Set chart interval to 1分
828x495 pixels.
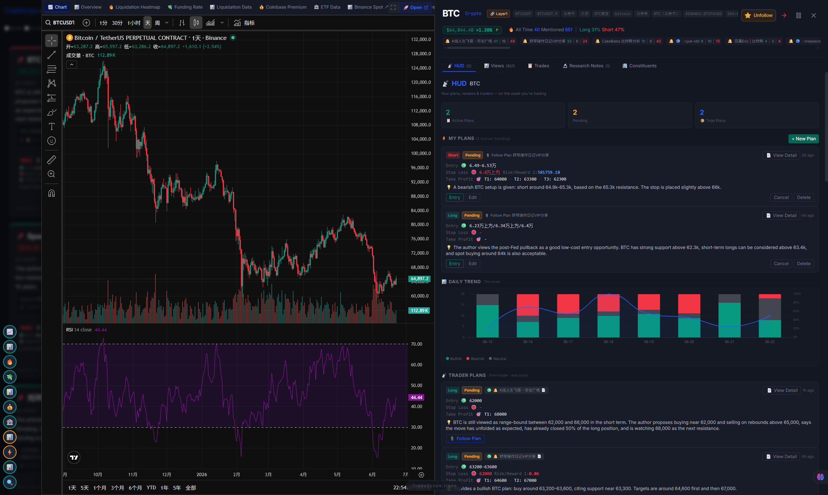[103, 23]
